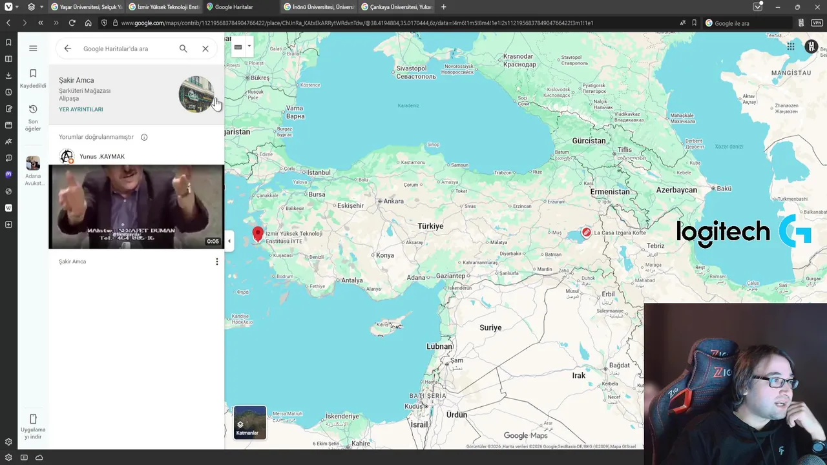Open the Vivaldi mail notification icon
The height and width of the screenshot is (465, 827).
758,7
